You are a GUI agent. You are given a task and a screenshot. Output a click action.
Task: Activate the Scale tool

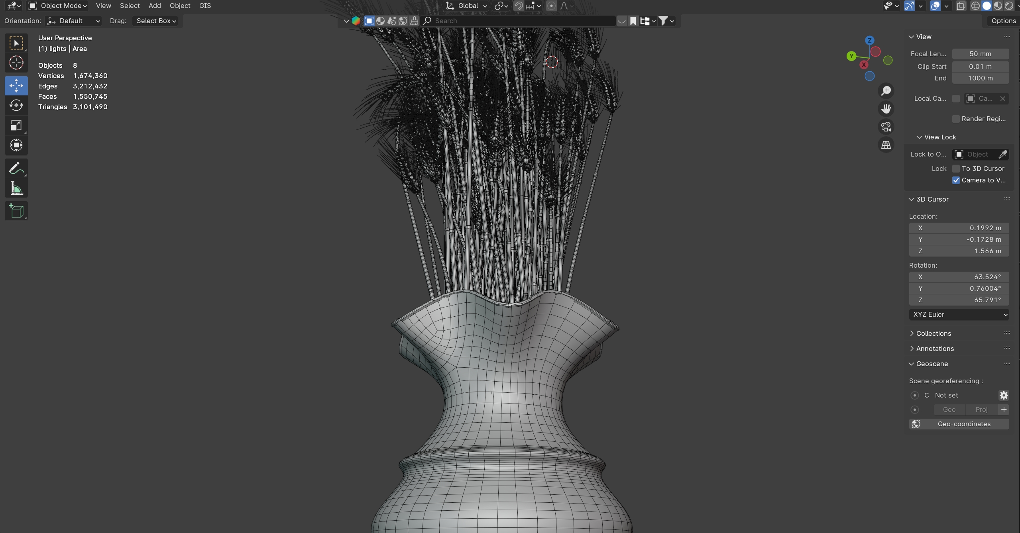16,125
